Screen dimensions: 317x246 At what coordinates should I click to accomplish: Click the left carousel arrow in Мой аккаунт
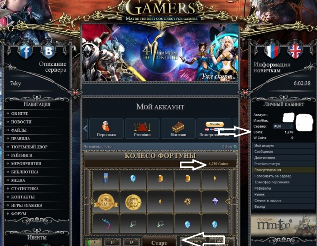(x=85, y=129)
